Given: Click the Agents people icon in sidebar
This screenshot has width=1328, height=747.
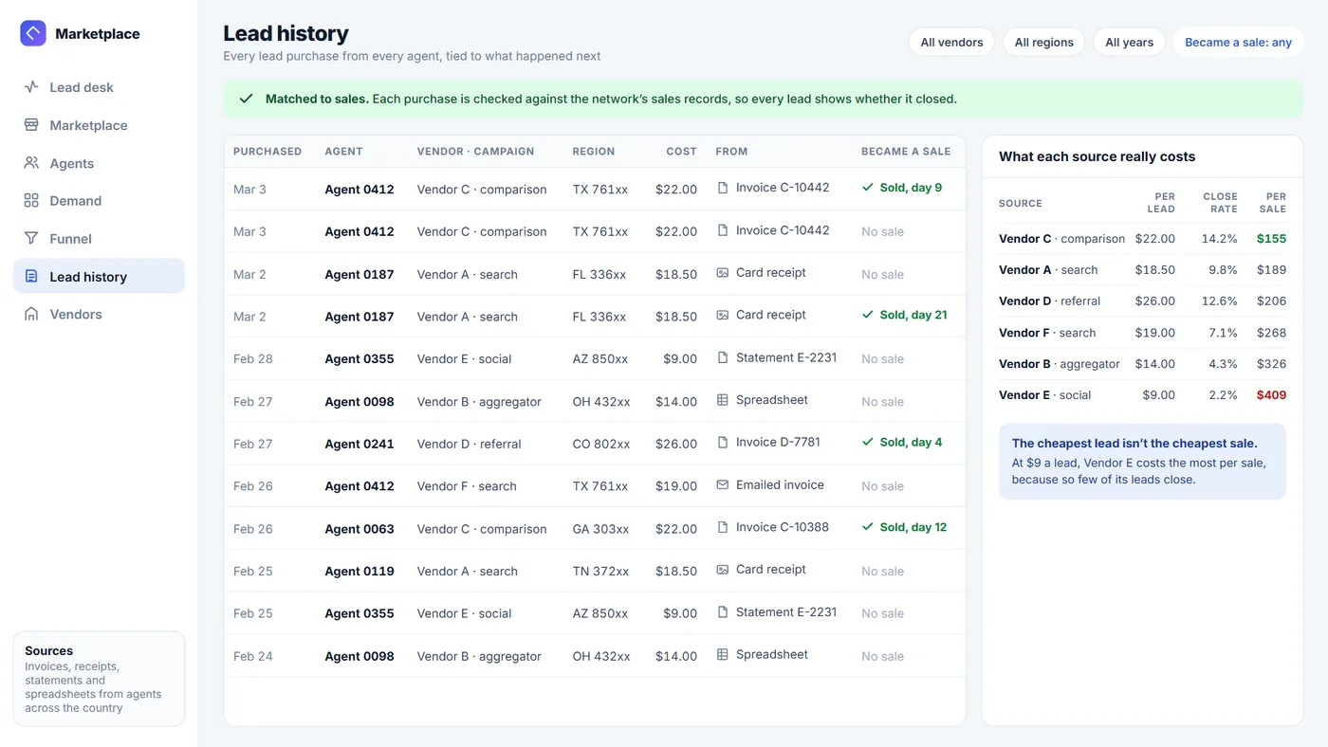Looking at the screenshot, I should [31, 163].
